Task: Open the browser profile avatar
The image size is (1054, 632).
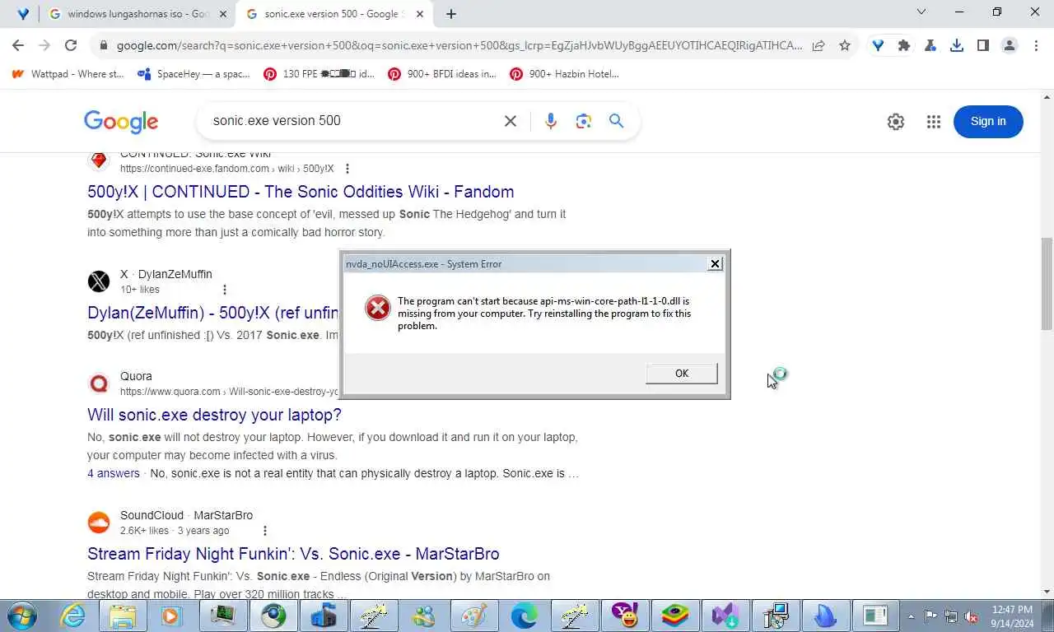Action: click(1010, 46)
